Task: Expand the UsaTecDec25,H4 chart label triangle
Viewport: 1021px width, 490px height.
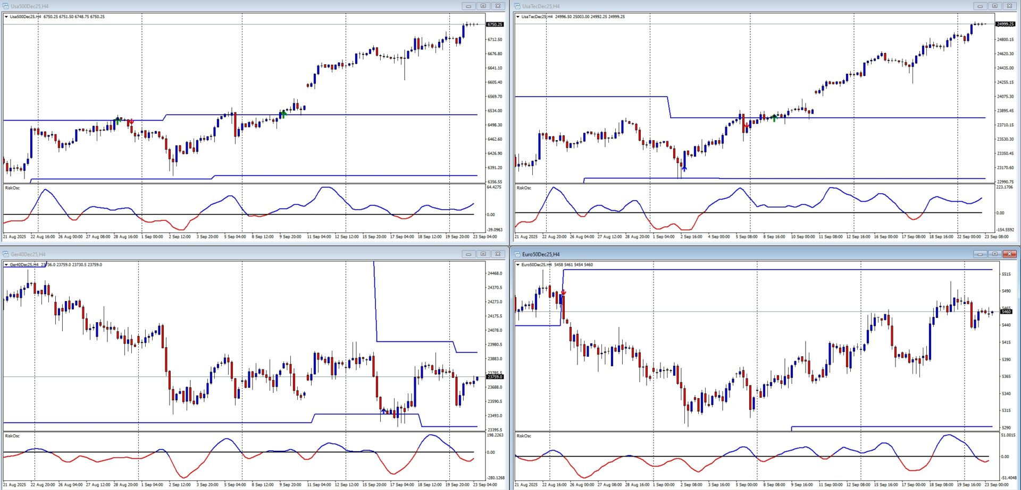Action: click(518, 17)
